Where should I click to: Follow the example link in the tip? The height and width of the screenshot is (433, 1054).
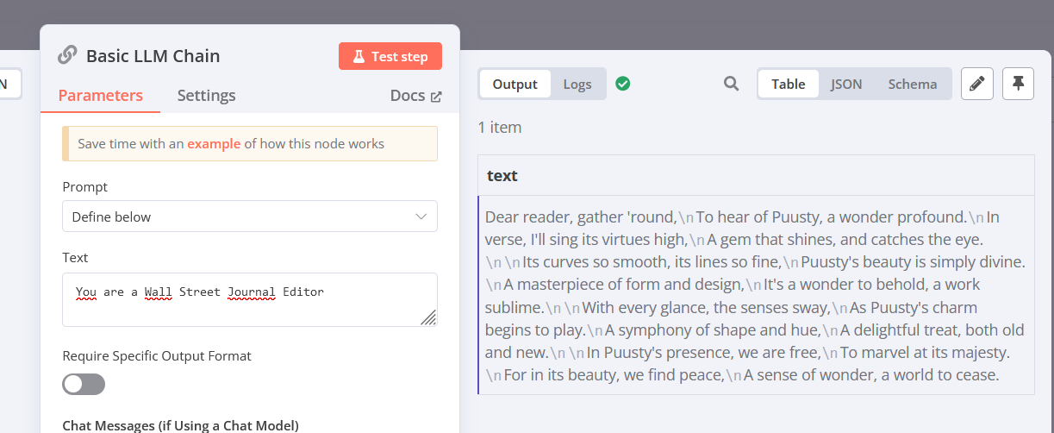coord(214,144)
